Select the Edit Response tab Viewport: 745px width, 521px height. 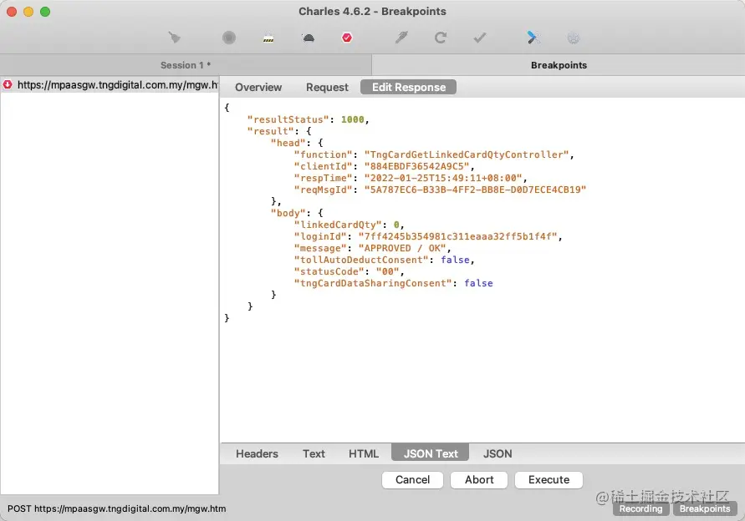[x=409, y=88]
